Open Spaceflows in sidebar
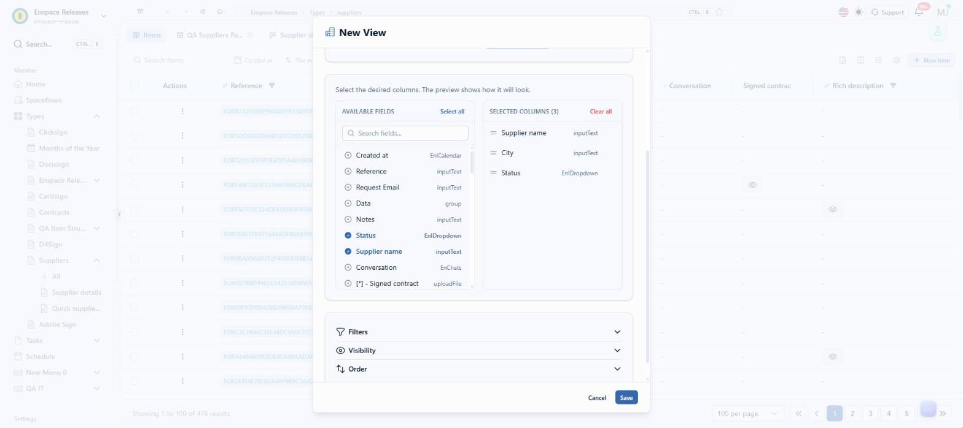 (44, 100)
